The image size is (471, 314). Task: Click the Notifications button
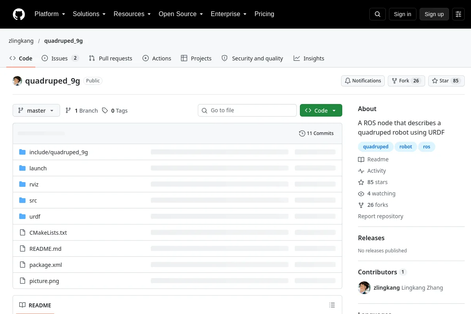pos(363,81)
